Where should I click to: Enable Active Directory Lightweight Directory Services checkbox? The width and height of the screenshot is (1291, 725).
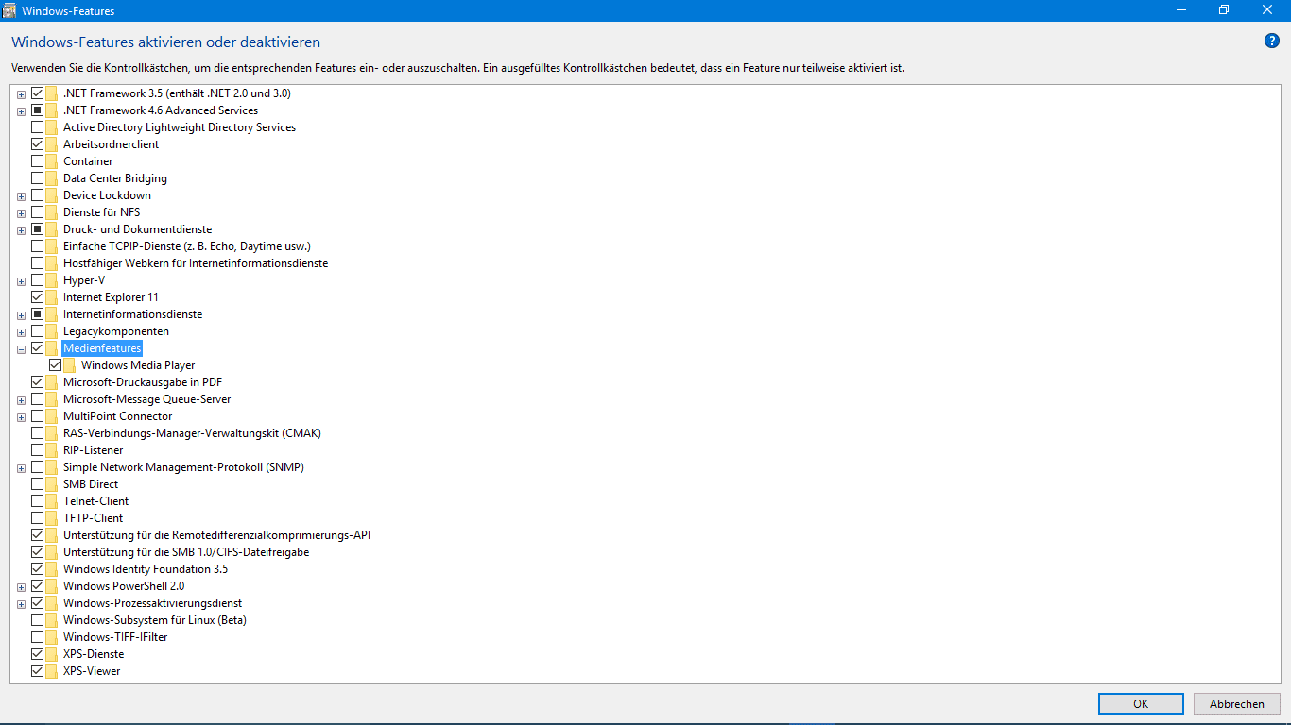pos(38,127)
